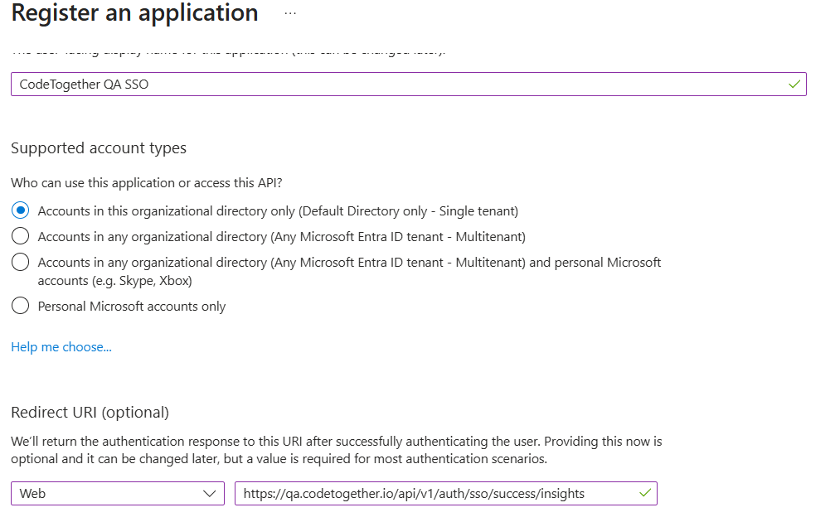Click the CodeTogether QA SSO name field
This screenshot has height=522, width=835.
coord(398,84)
